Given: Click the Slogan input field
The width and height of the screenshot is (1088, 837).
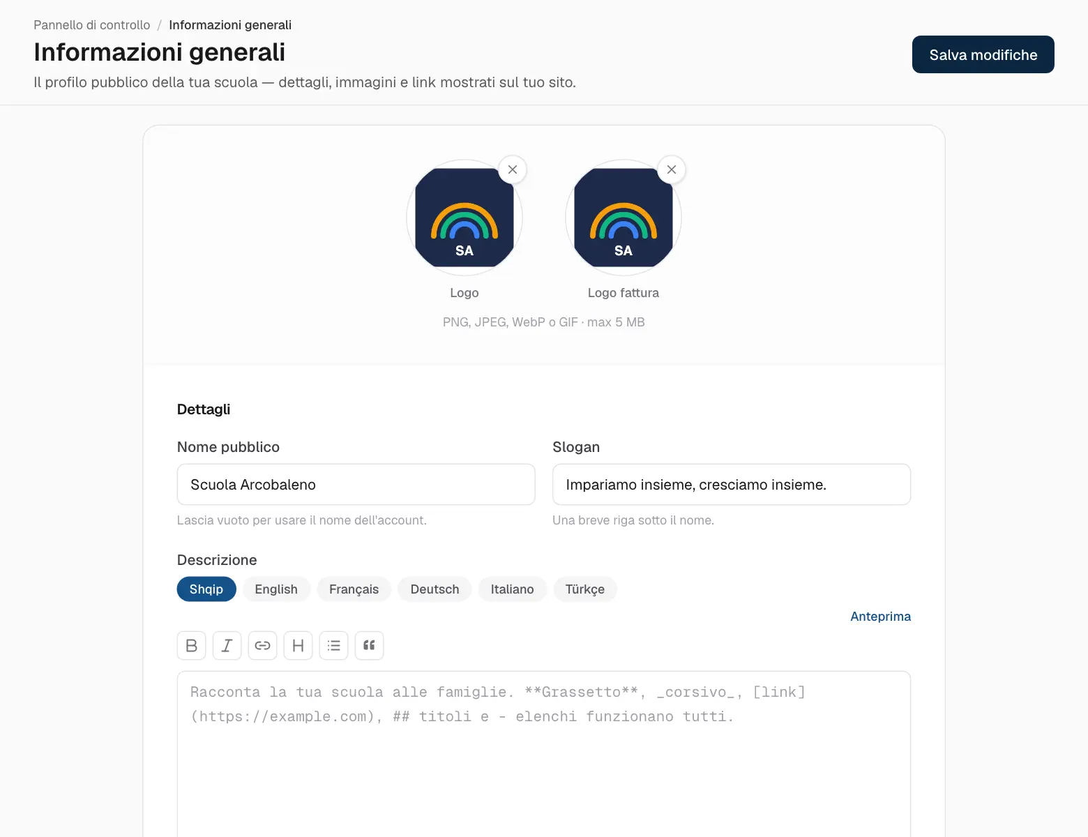Looking at the screenshot, I should 732,485.
